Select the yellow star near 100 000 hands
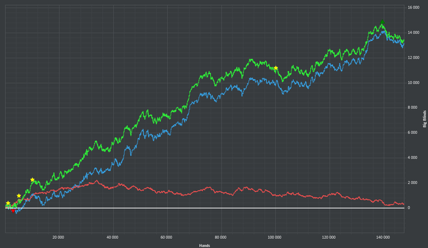428x248 pixels. pos(276,68)
